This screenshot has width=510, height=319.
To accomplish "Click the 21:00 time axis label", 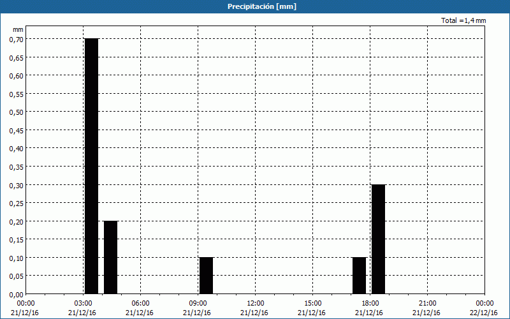I will tap(427, 303).
